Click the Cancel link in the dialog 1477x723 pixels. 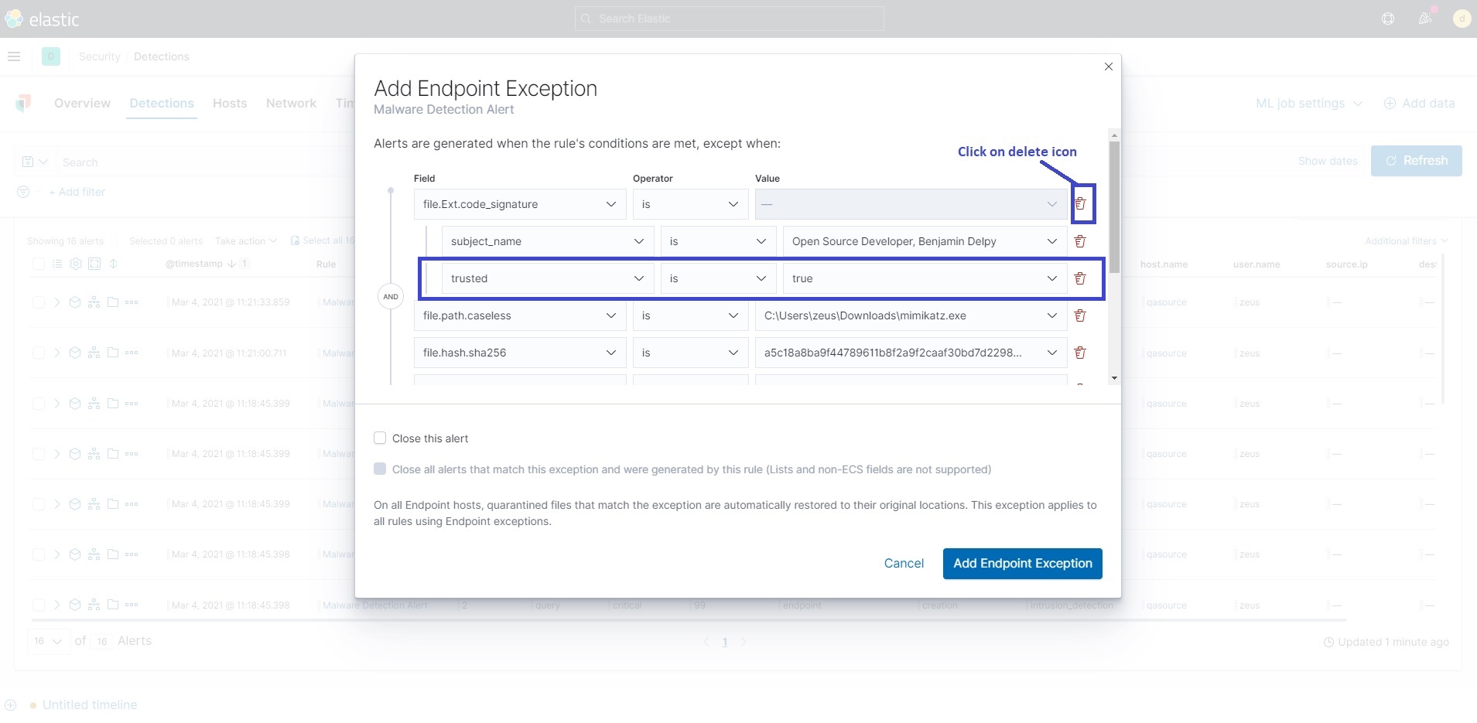point(903,563)
